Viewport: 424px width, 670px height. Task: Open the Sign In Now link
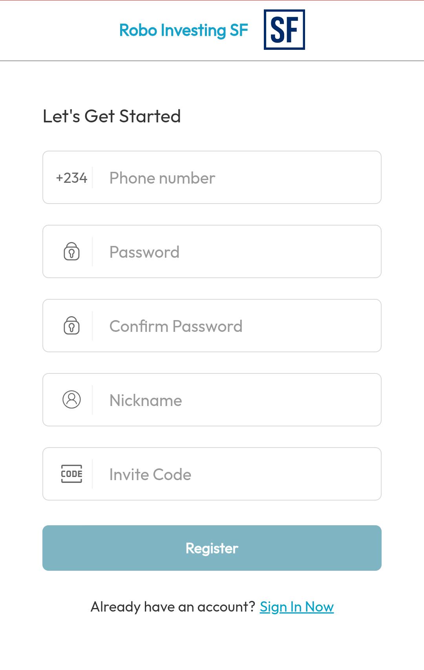296,607
